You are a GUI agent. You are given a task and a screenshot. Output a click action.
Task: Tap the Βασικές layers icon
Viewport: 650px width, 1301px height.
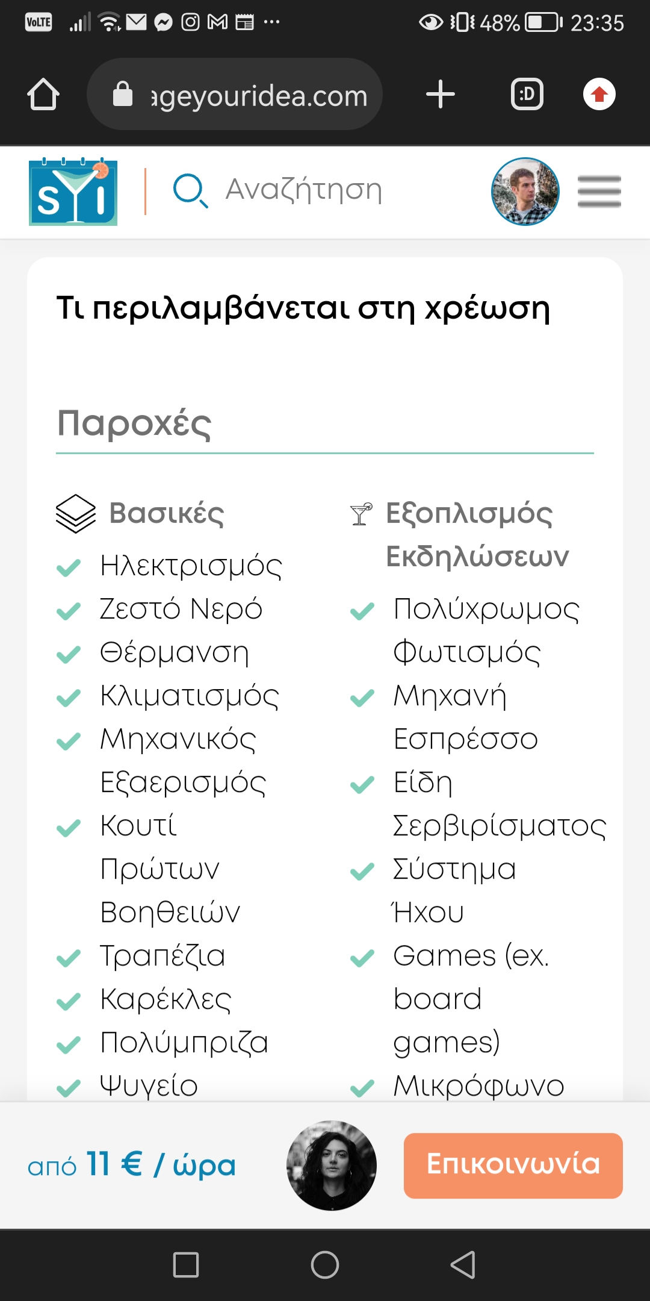coord(75,513)
